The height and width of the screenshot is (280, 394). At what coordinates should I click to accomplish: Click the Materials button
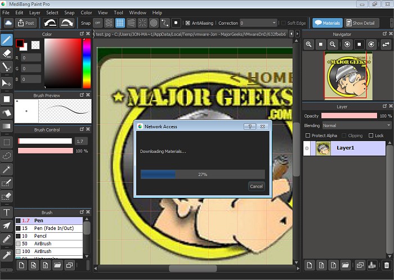coord(327,23)
